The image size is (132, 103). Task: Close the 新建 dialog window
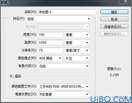click(x=125, y=2)
